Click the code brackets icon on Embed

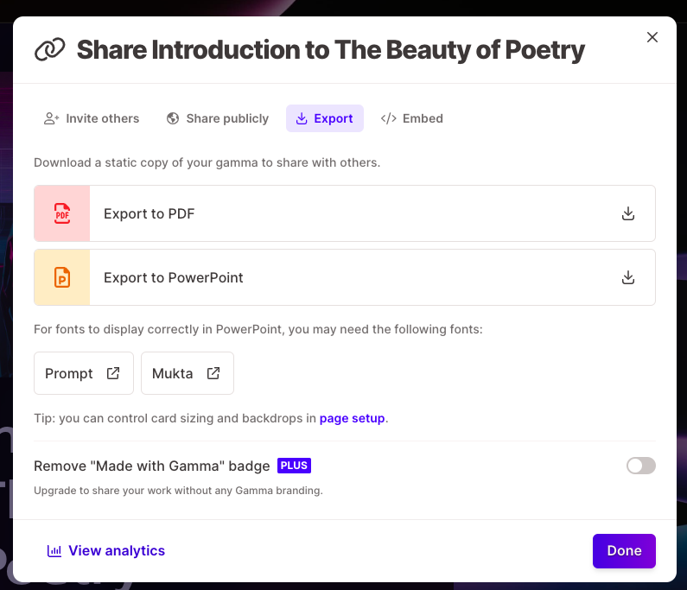click(x=389, y=118)
